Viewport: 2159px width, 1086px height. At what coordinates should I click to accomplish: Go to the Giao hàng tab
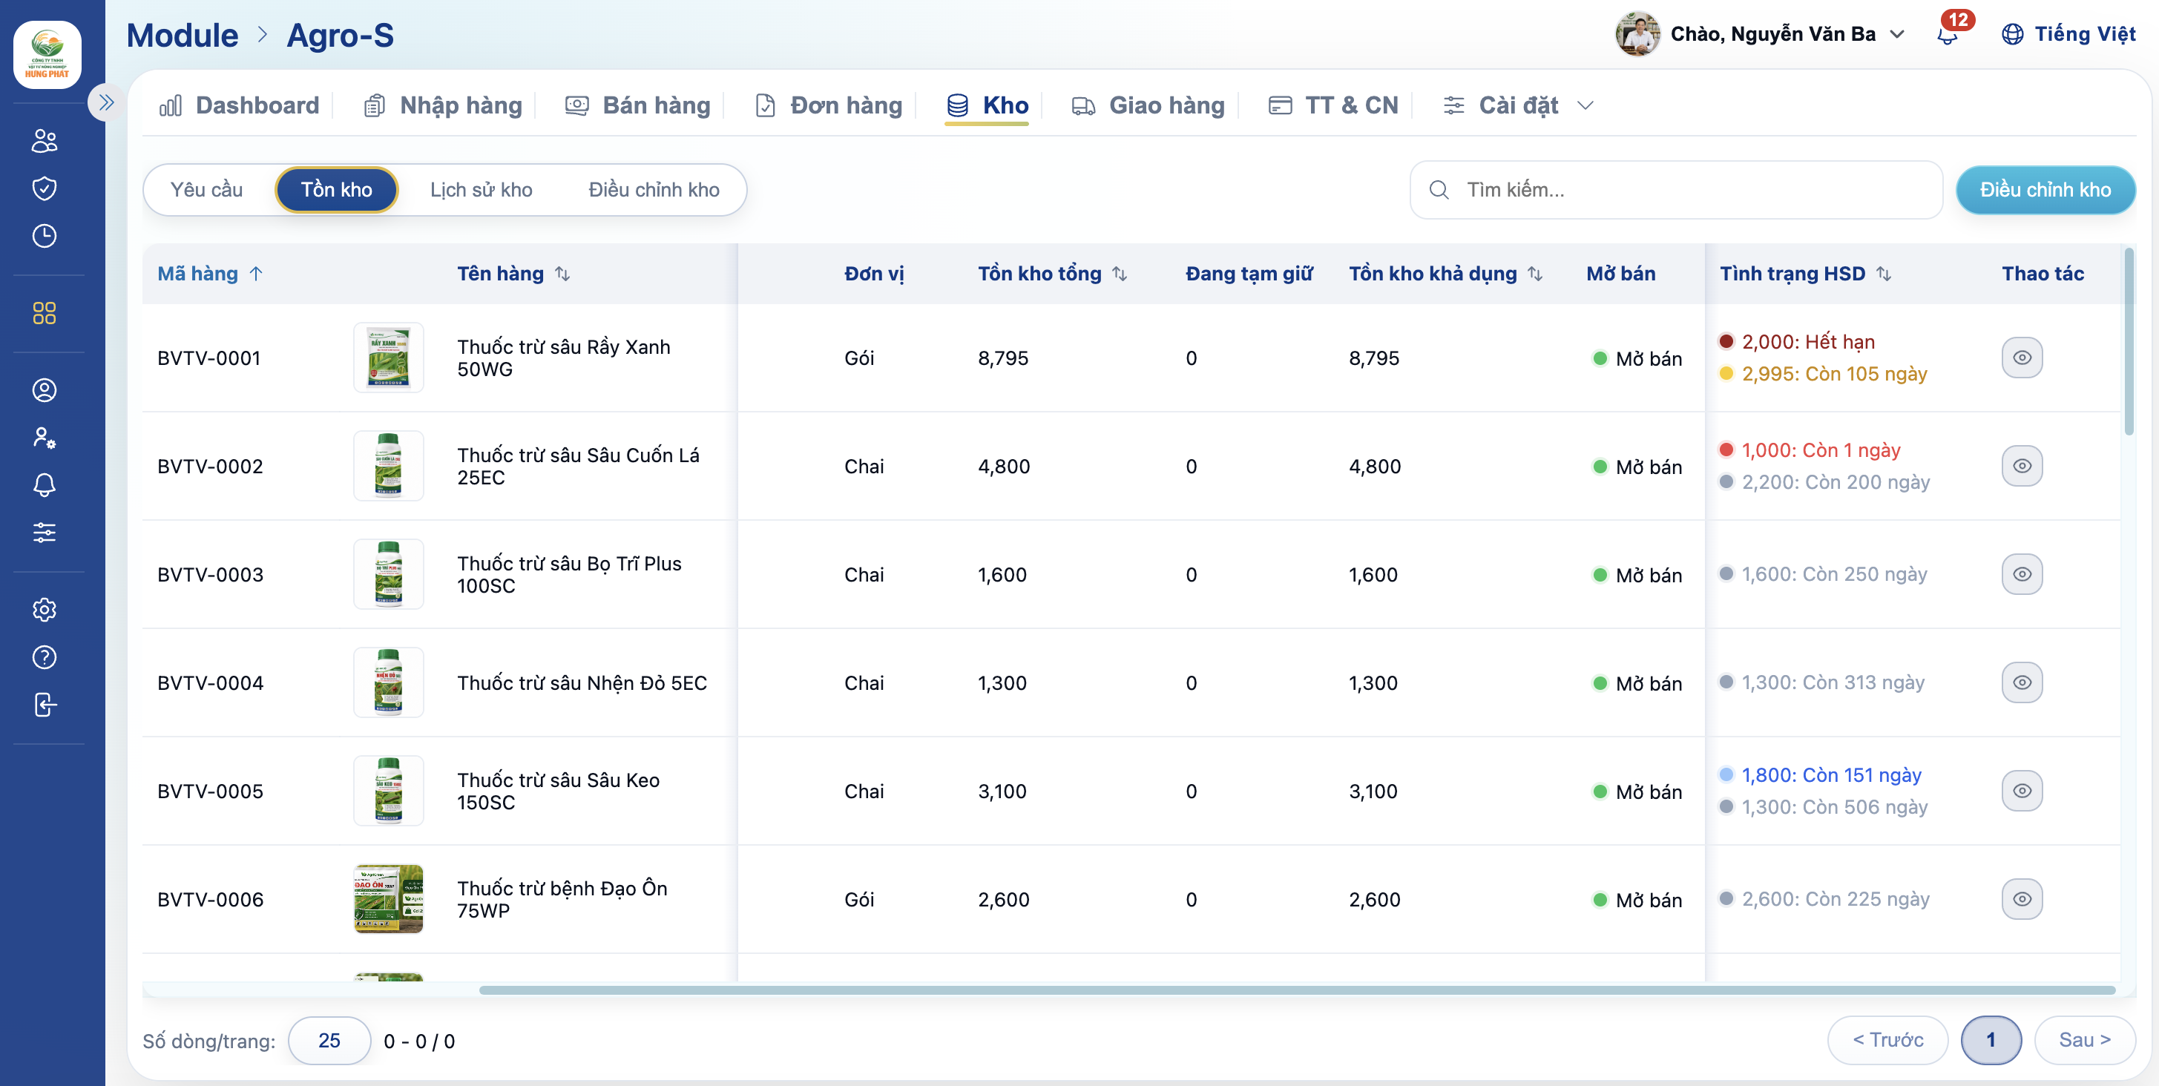click(1148, 105)
